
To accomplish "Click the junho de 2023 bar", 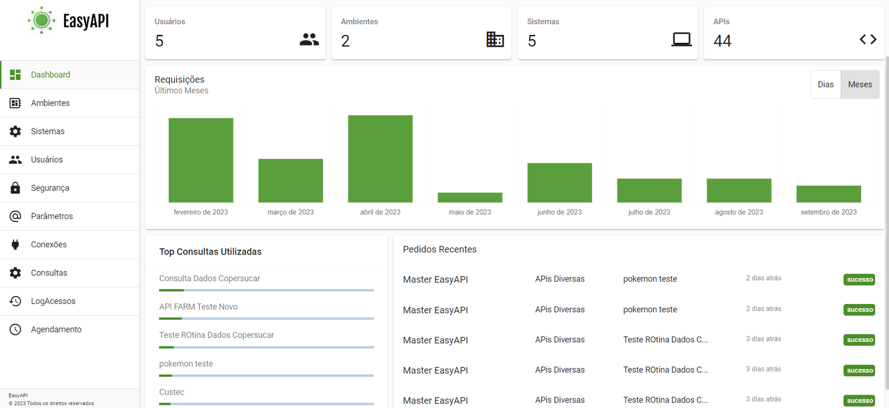I will [x=560, y=183].
